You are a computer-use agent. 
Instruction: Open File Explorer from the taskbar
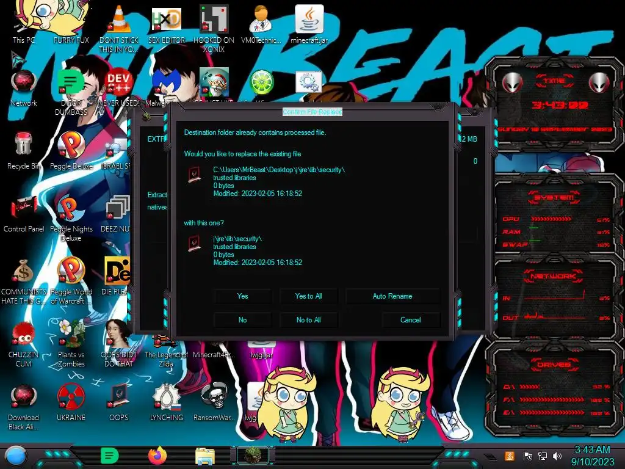click(205, 456)
